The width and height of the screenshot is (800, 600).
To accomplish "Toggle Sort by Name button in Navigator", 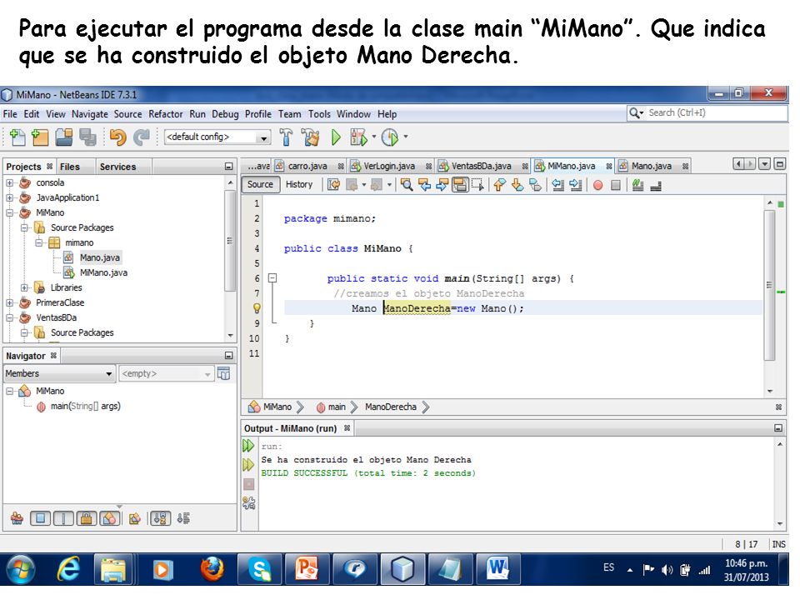I will click(x=160, y=519).
